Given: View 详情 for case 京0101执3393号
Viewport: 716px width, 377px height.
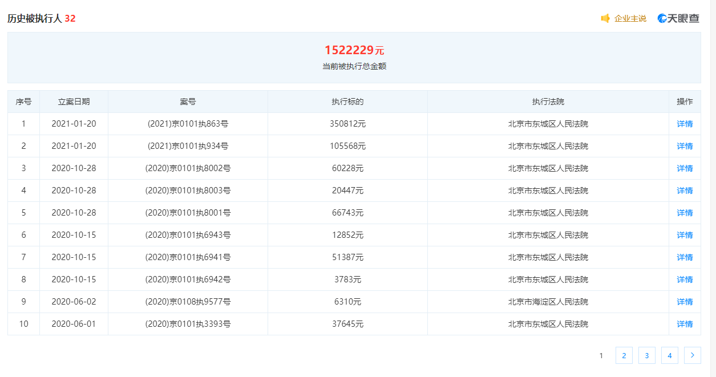Looking at the screenshot, I should (x=685, y=324).
